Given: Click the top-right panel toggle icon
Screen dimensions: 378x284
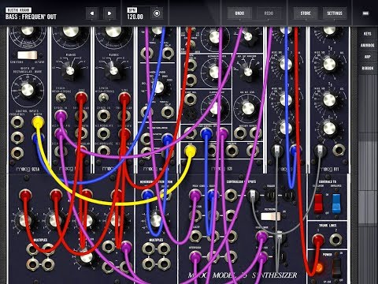Looking at the screenshot, I should coord(365,13).
